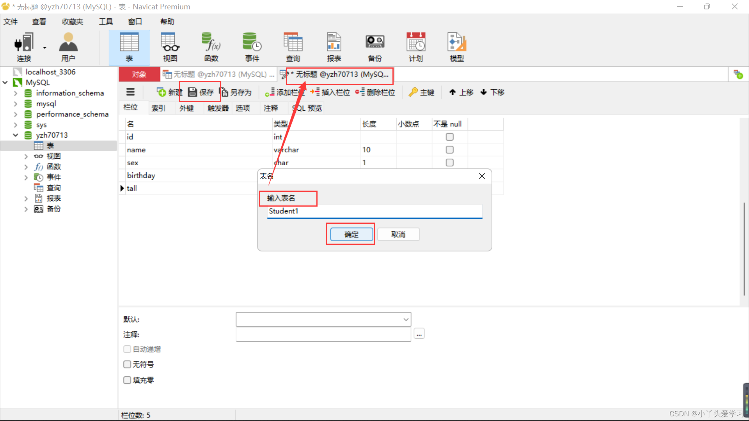The width and height of the screenshot is (749, 421).
Task: Toggle Not null checkbox for sex row
Action: [449, 163]
